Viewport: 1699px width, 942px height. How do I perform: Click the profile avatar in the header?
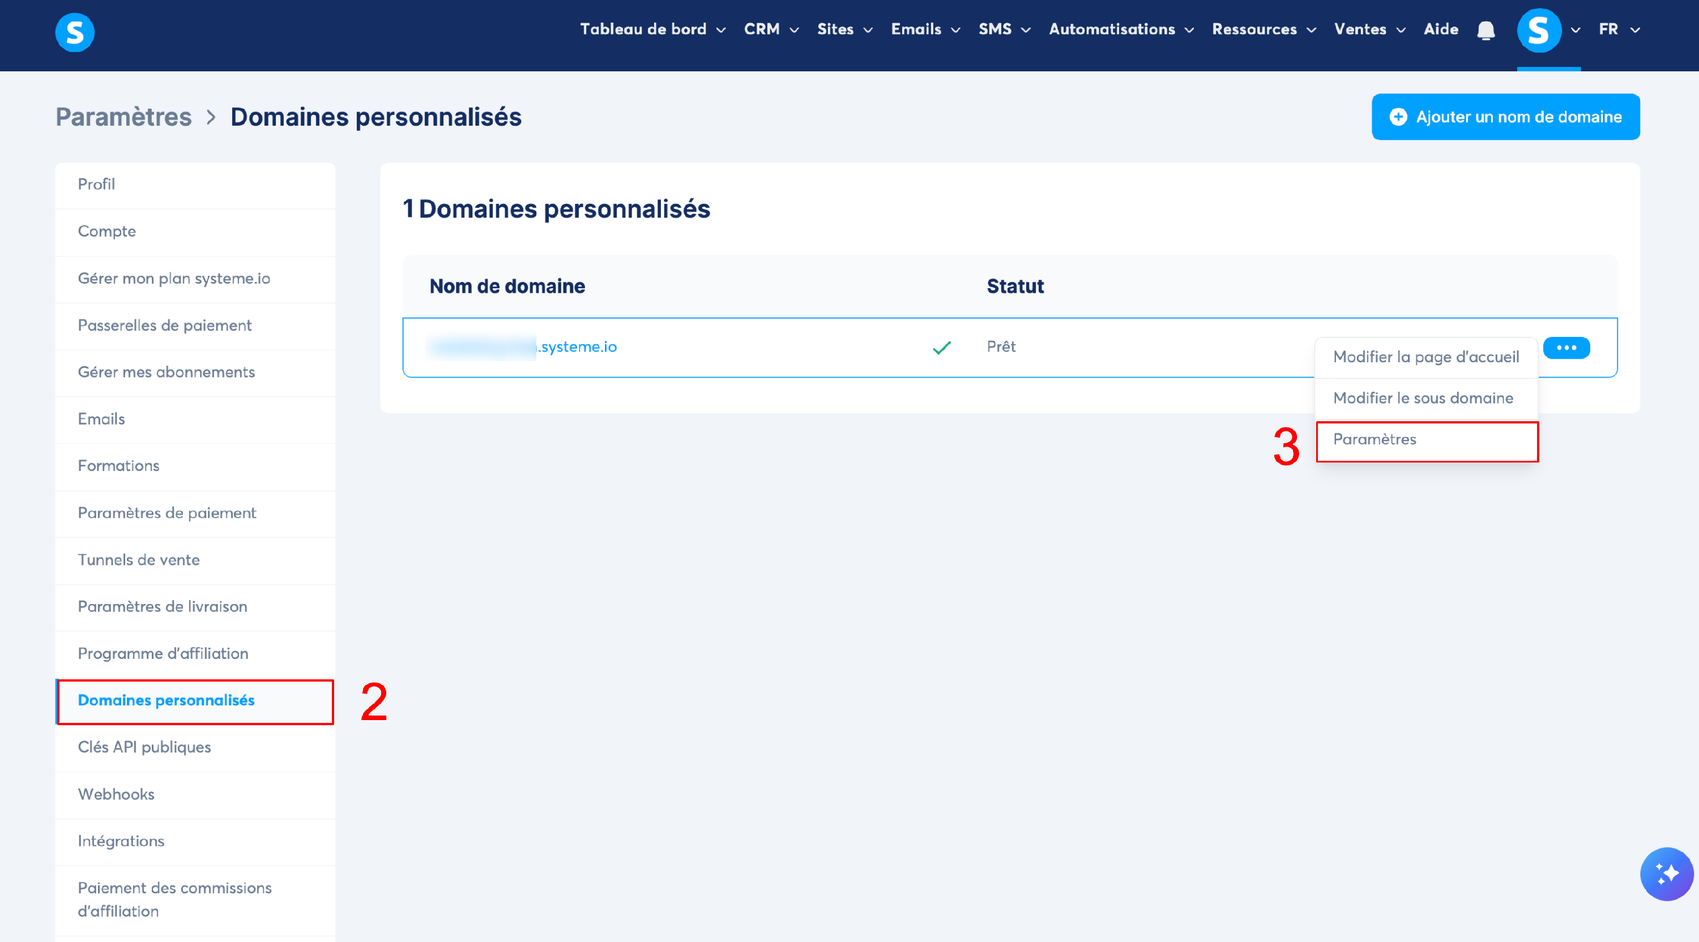[1539, 31]
